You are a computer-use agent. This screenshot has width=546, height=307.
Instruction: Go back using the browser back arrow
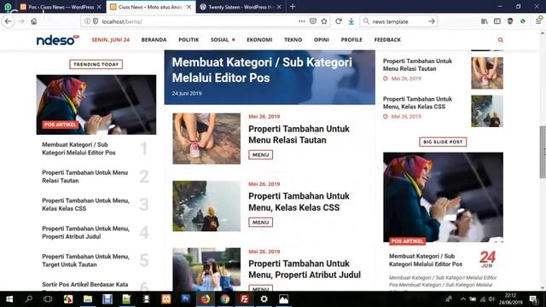[x=8, y=21]
